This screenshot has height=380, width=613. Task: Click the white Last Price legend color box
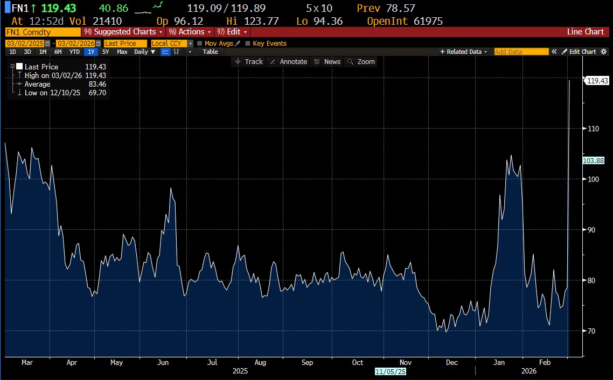point(19,67)
